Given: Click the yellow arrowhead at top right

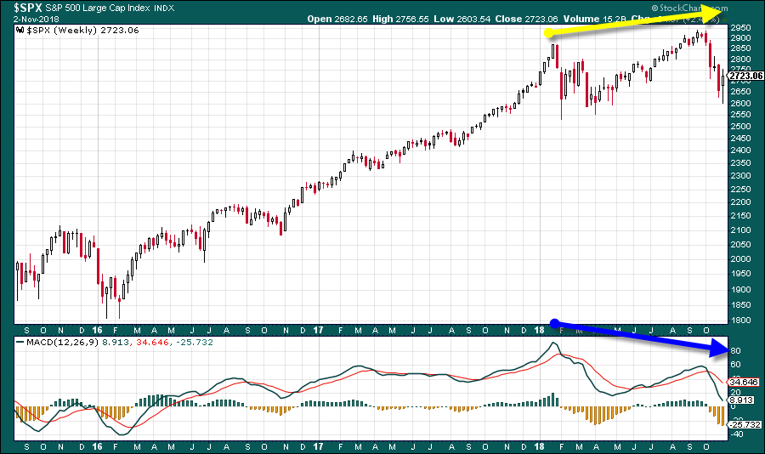Looking at the screenshot, I should click(x=714, y=10).
